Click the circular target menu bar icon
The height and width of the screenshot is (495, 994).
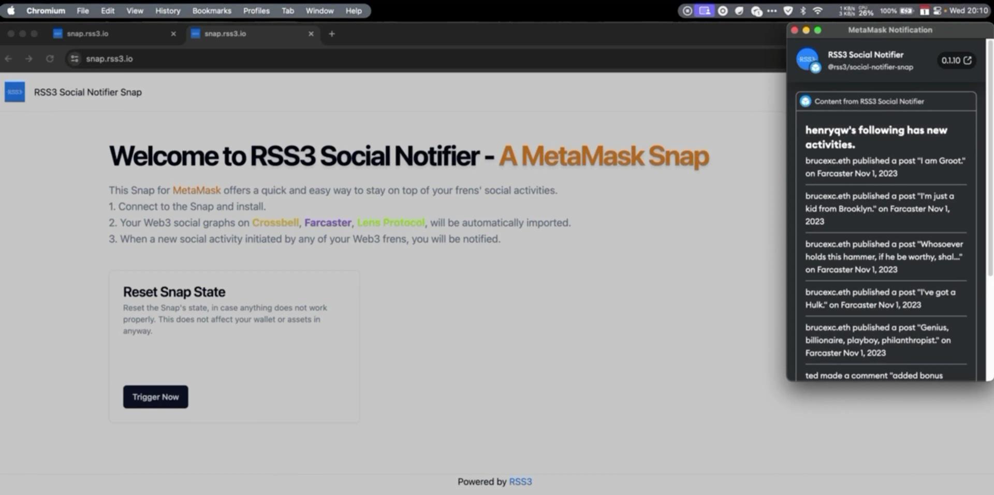(x=723, y=11)
